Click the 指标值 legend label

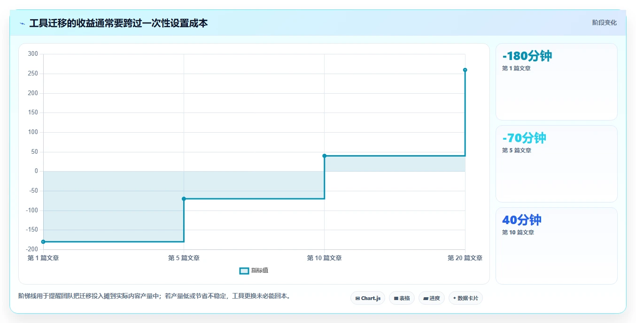[260, 271]
